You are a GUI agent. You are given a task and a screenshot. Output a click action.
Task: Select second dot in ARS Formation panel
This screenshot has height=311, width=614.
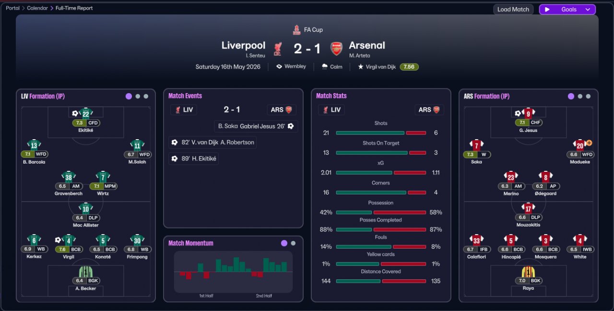tap(580, 96)
